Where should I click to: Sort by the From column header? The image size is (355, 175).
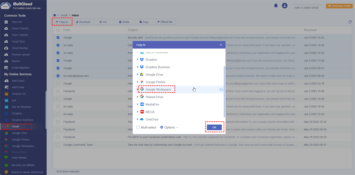67,30
